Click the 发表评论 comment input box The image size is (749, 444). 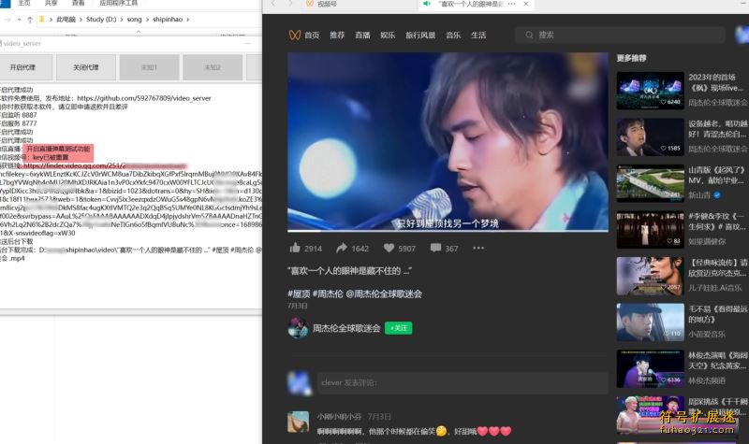pyautogui.click(x=463, y=382)
